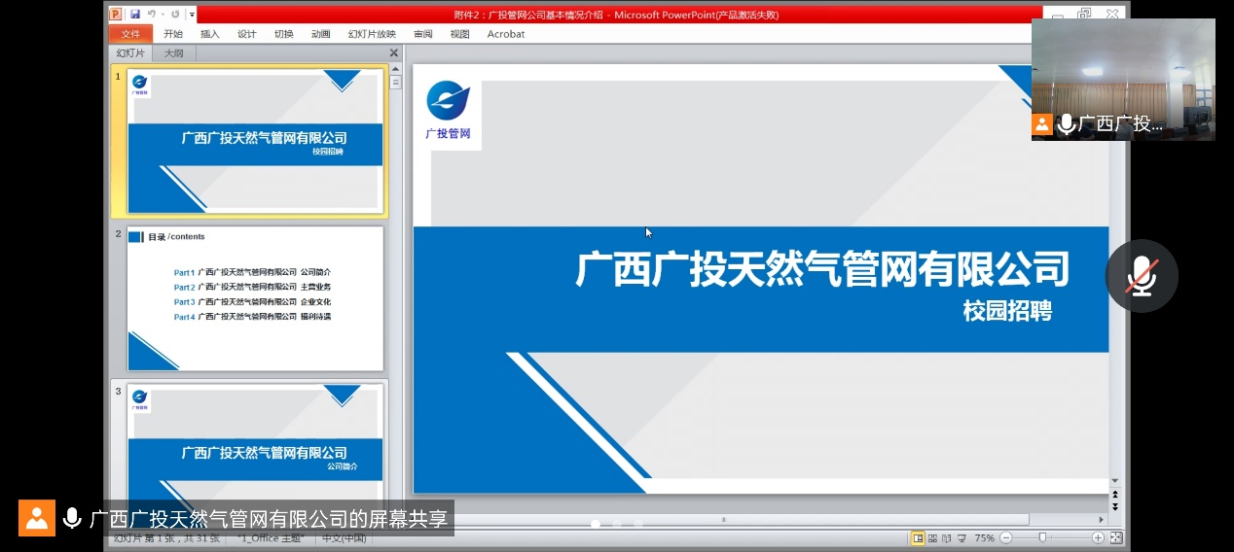
Task: Click the Undo arrow icon
Action: point(151,15)
